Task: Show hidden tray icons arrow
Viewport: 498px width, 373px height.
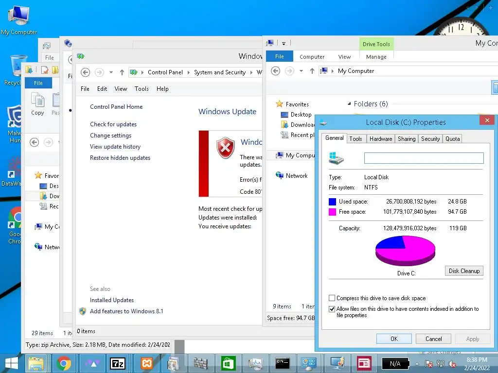Action: click(417, 364)
